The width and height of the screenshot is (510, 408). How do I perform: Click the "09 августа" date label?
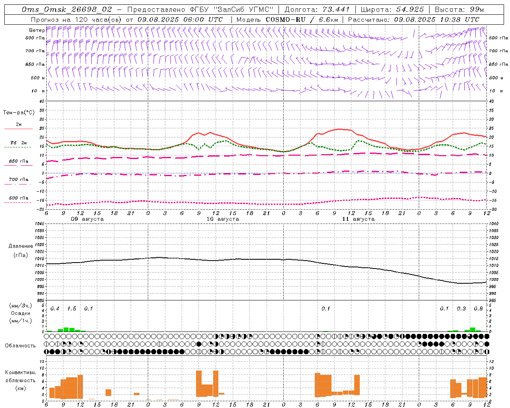tap(87, 219)
